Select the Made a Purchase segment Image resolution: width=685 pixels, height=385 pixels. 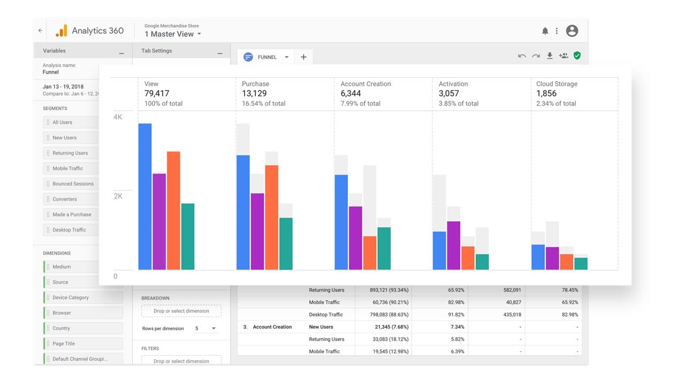coord(72,214)
